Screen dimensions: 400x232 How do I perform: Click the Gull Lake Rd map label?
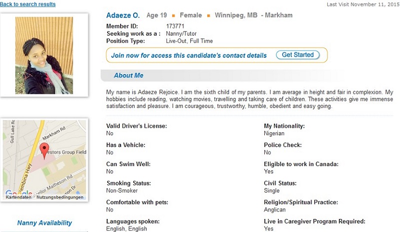coord(12,132)
